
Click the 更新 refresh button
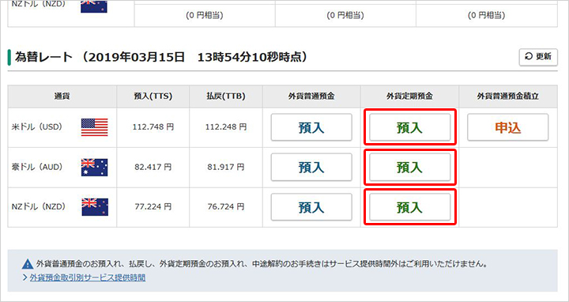[x=538, y=57]
